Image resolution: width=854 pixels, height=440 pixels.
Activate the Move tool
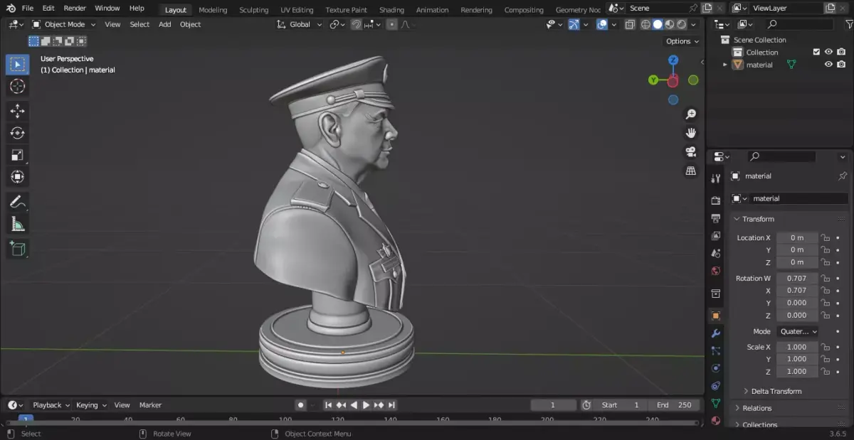[18, 112]
